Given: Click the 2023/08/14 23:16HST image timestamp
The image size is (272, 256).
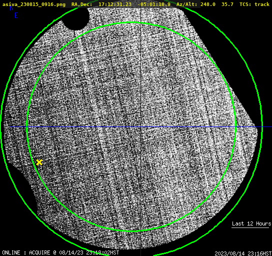Looking at the screenshot, I should pyautogui.click(x=243, y=253).
